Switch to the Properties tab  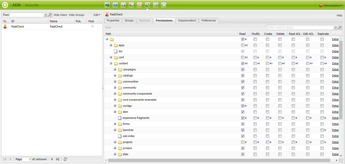113,20
